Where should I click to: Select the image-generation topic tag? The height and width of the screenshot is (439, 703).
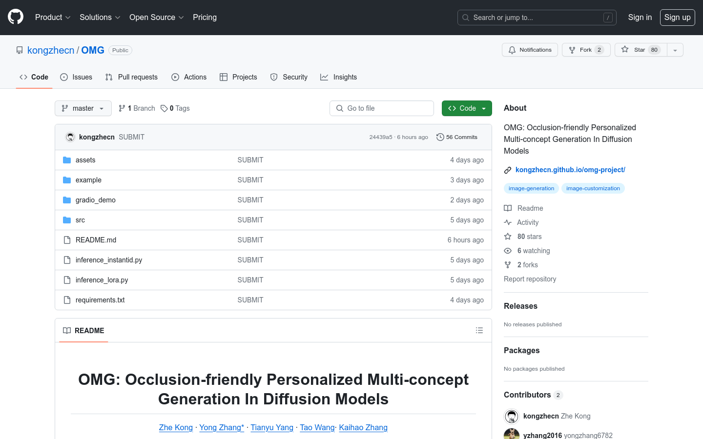point(531,188)
